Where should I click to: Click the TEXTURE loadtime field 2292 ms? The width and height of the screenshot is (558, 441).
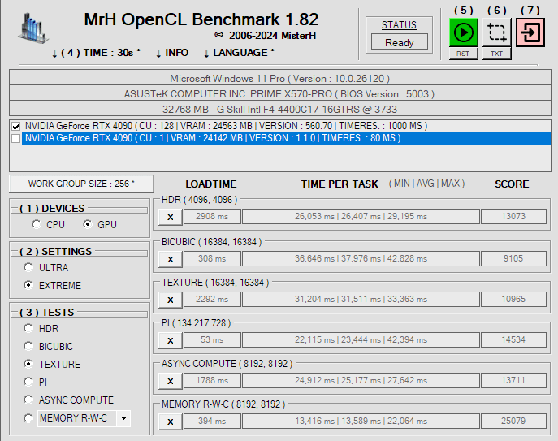212,300
